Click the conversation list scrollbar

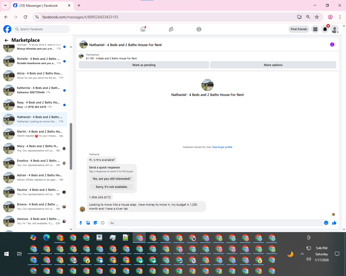(x=71, y=146)
